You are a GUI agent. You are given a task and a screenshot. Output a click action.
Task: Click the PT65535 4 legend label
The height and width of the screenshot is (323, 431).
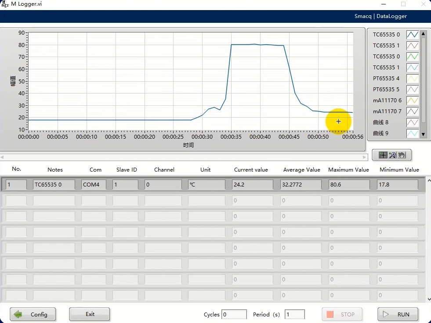pos(386,79)
